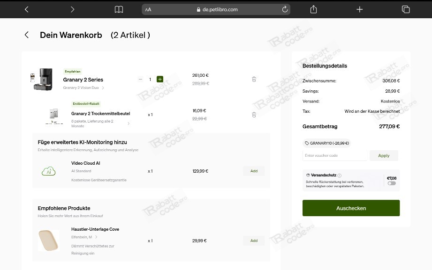Add Video Cloud AI to the cart
Image resolution: width=432 pixels, height=270 pixels.
(254, 171)
